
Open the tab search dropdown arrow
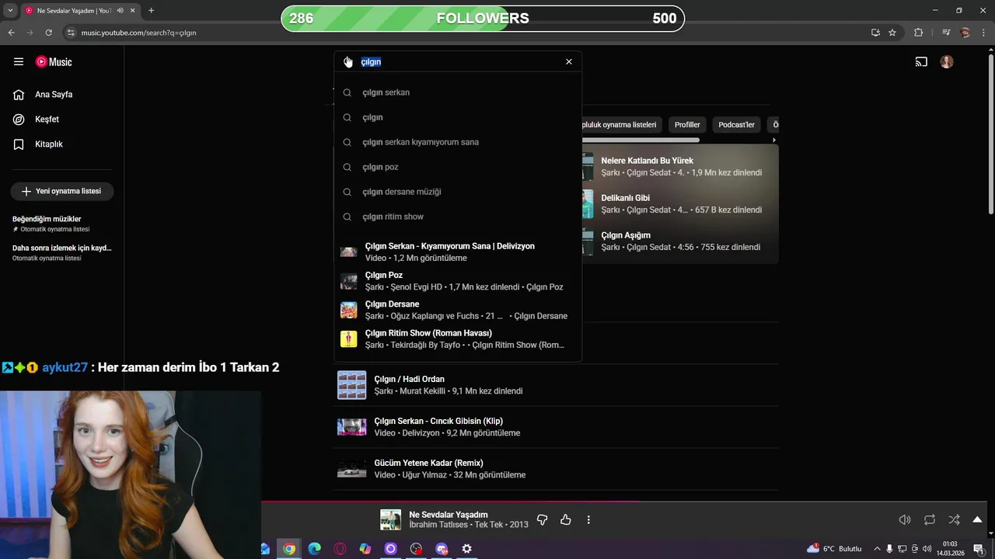[x=10, y=10]
